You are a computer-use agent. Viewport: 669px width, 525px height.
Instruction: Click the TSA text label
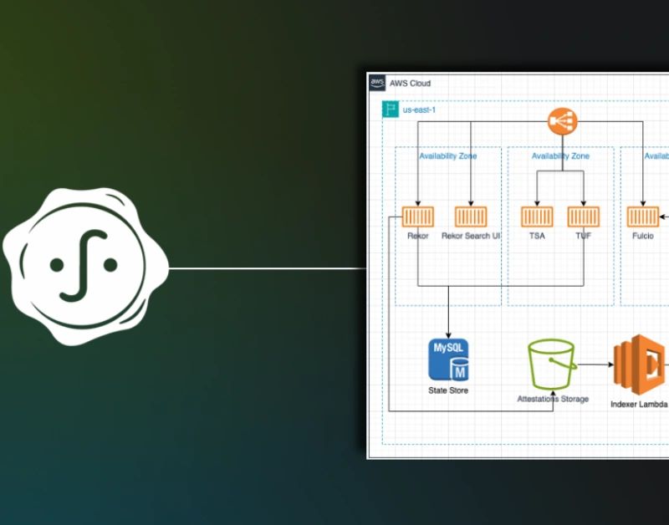(537, 236)
